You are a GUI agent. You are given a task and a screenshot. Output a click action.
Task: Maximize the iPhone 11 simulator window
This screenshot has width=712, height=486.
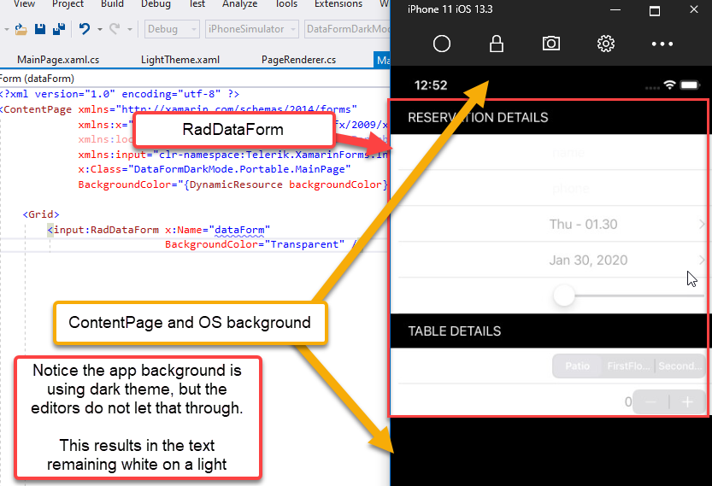pyautogui.click(x=655, y=10)
